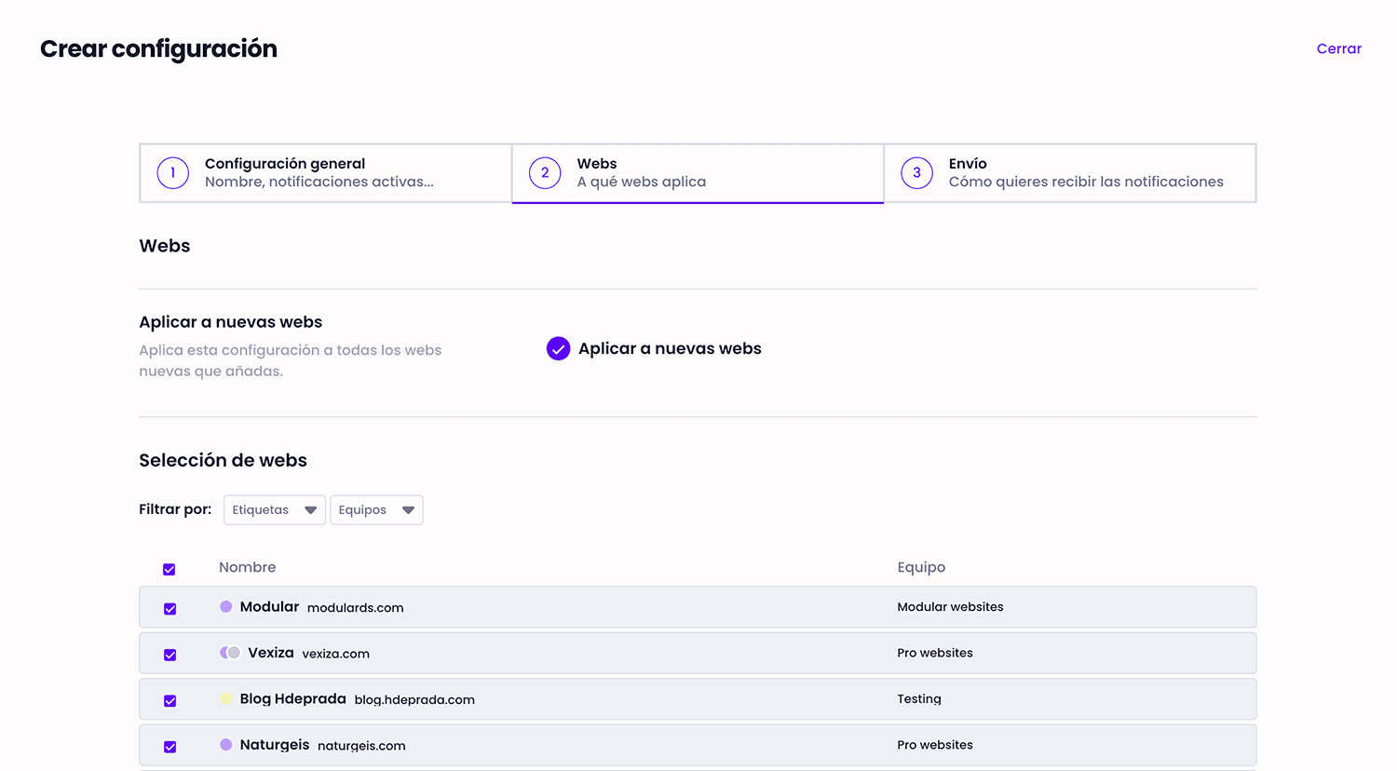Toggle the select-all checkbox beside Nombre
This screenshot has height=771, width=1397.
pyautogui.click(x=170, y=569)
